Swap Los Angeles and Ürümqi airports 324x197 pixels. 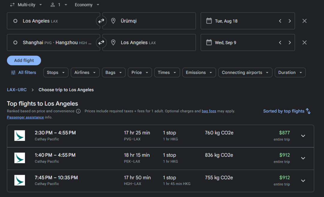pyautogui.click(x=101, y=21)
